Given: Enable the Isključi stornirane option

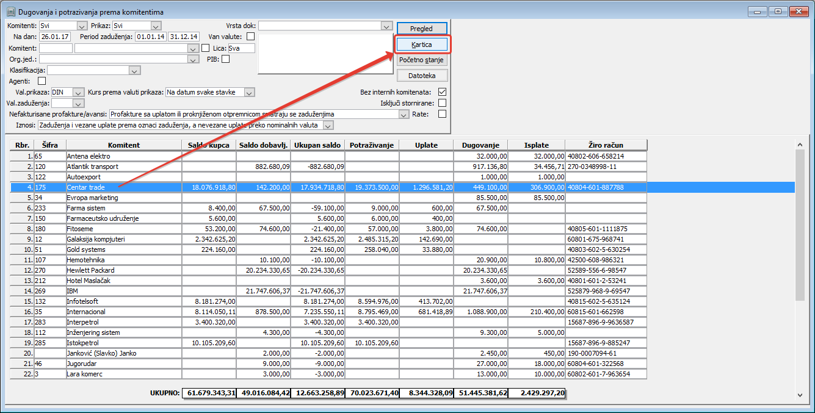Looking at the screenshot, I should pos(442,103).
